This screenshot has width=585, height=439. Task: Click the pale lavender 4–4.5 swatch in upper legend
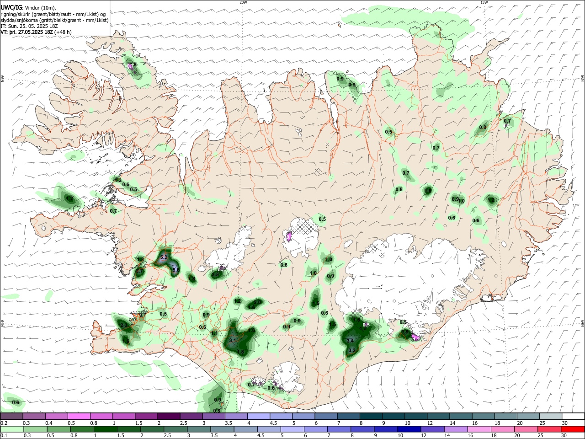point(258,416)
